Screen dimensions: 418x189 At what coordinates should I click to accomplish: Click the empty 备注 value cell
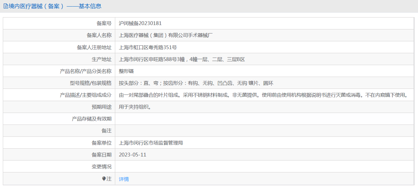tap(264, 131)
